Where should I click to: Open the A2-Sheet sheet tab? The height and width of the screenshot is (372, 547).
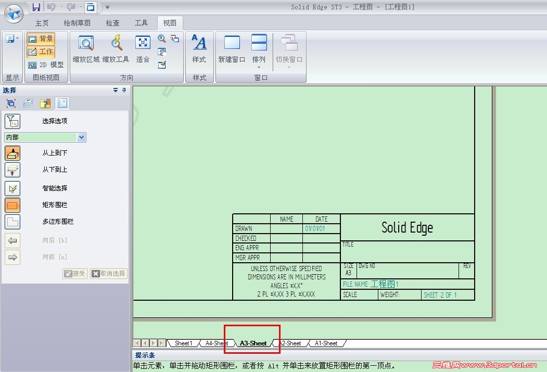point(291,343)
